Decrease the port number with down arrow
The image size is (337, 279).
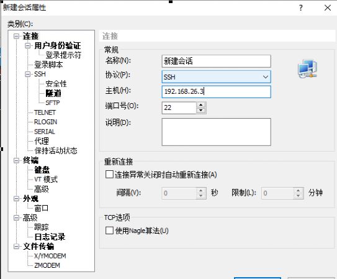coord(201,111)
